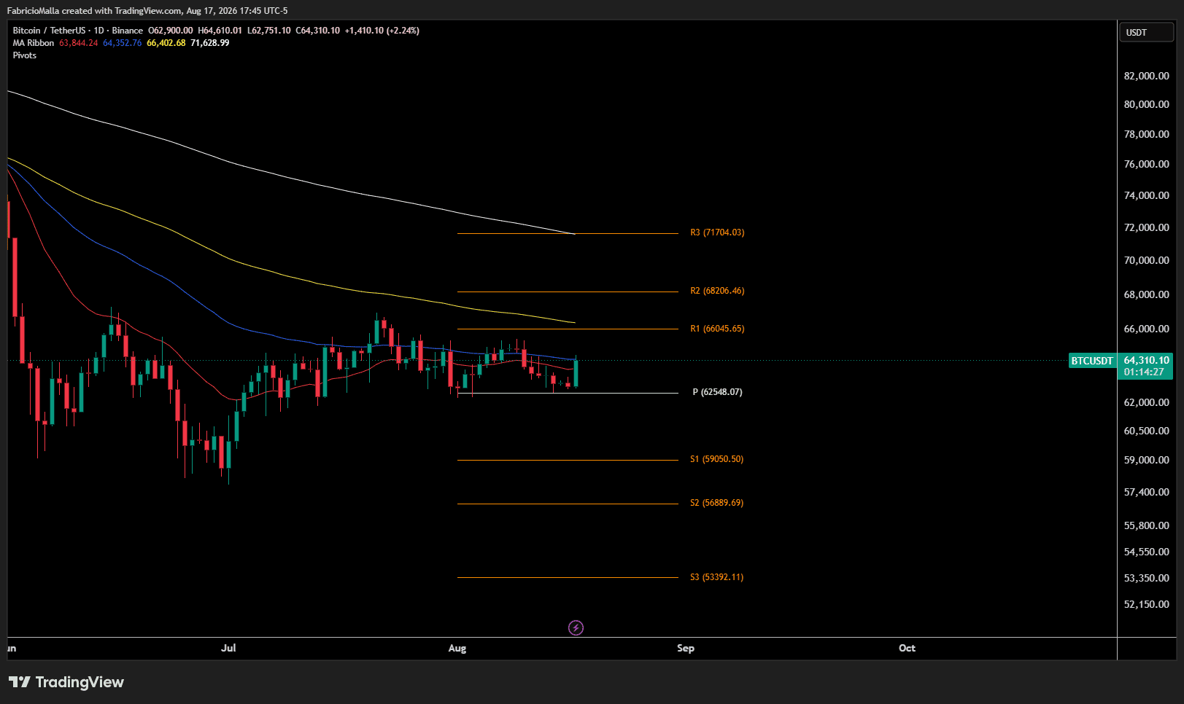The image size is (1184, 704).
Task: Click the 74,000.00 price axis label
Action: 1146,195
